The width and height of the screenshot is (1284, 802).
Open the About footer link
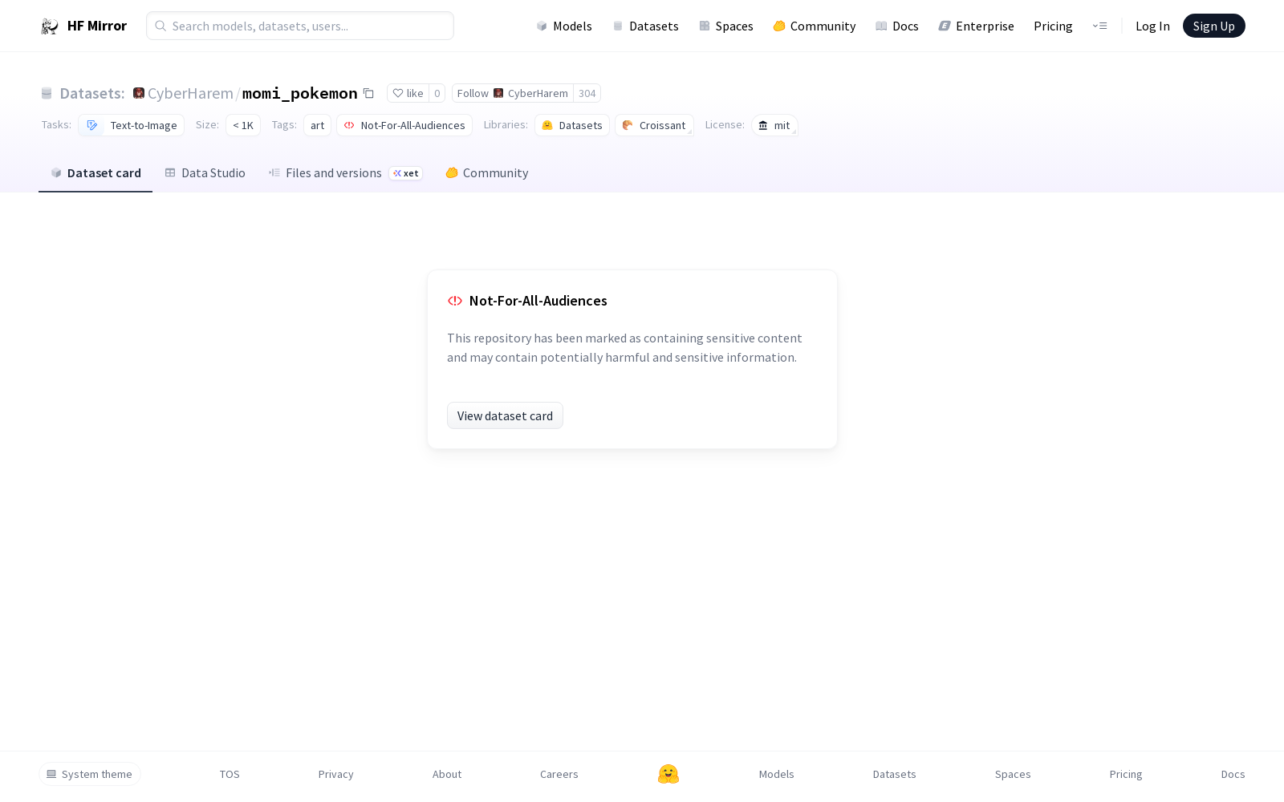446,774
